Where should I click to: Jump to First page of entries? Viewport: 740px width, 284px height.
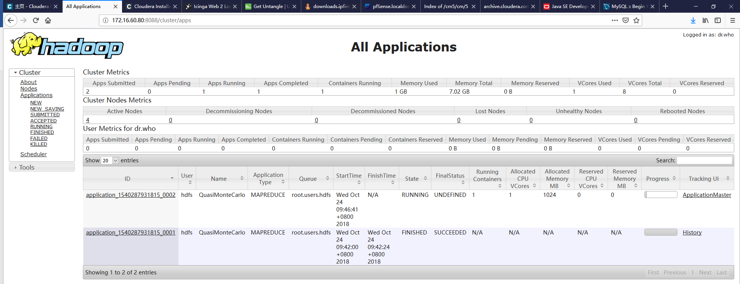pos(653,272)
